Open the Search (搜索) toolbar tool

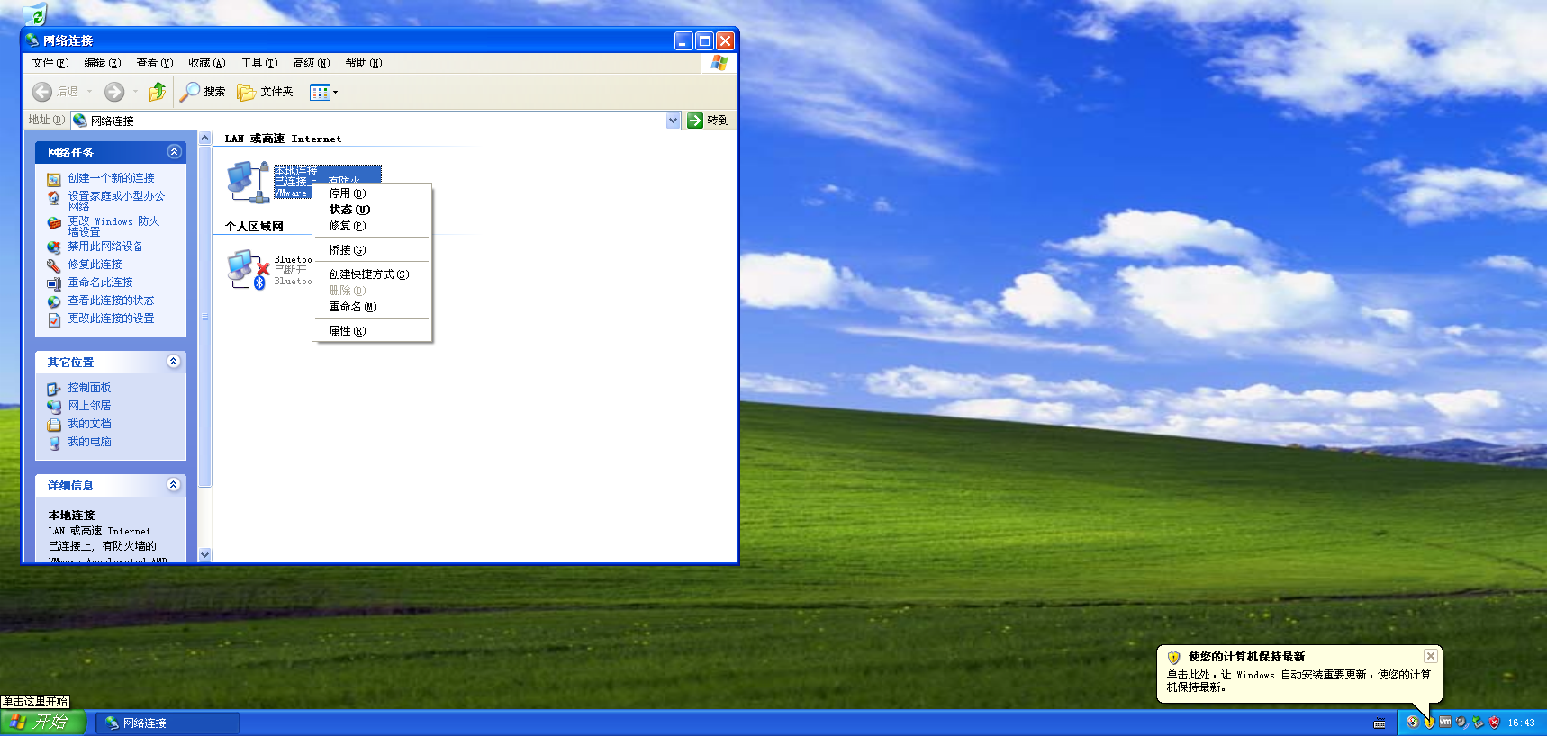[x=203, y=92]
